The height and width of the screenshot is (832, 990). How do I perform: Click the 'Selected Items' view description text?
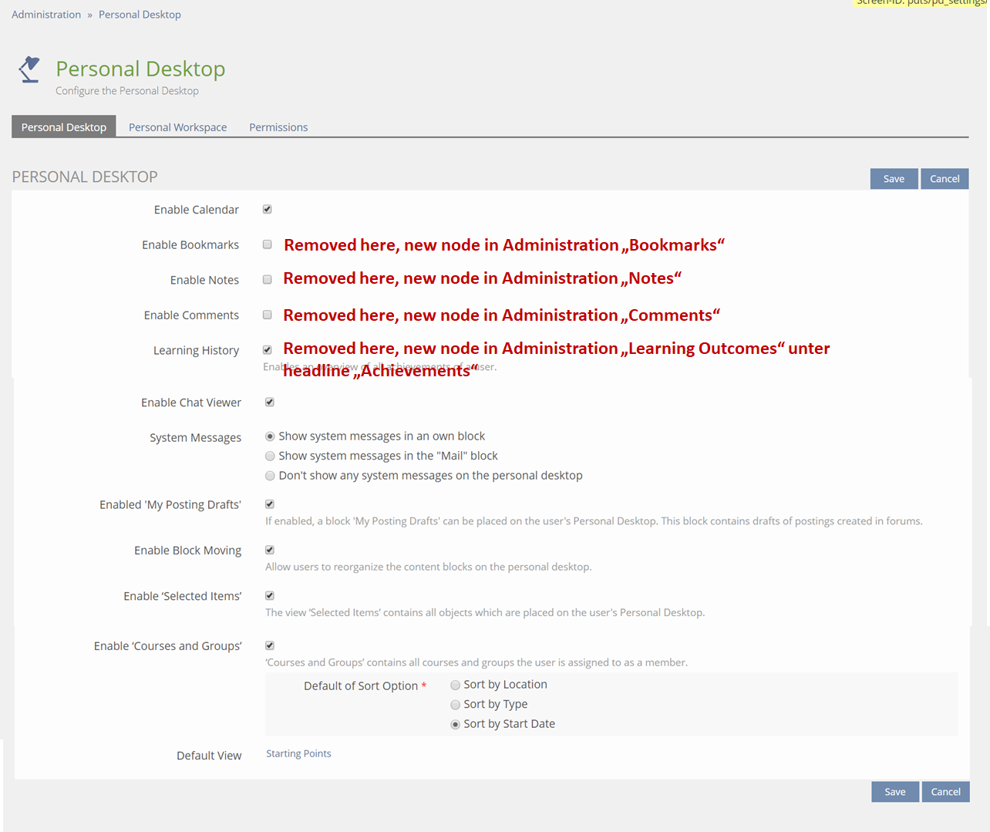click(485, 612)
